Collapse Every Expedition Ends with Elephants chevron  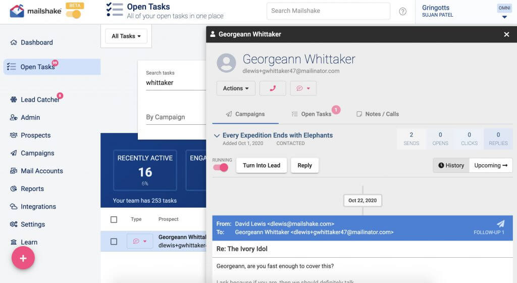tap(217, 135)
